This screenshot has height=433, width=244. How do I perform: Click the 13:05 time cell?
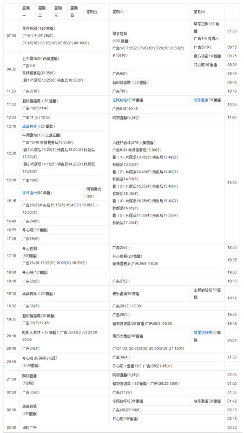pyautogui.click(x=232, y=182)
